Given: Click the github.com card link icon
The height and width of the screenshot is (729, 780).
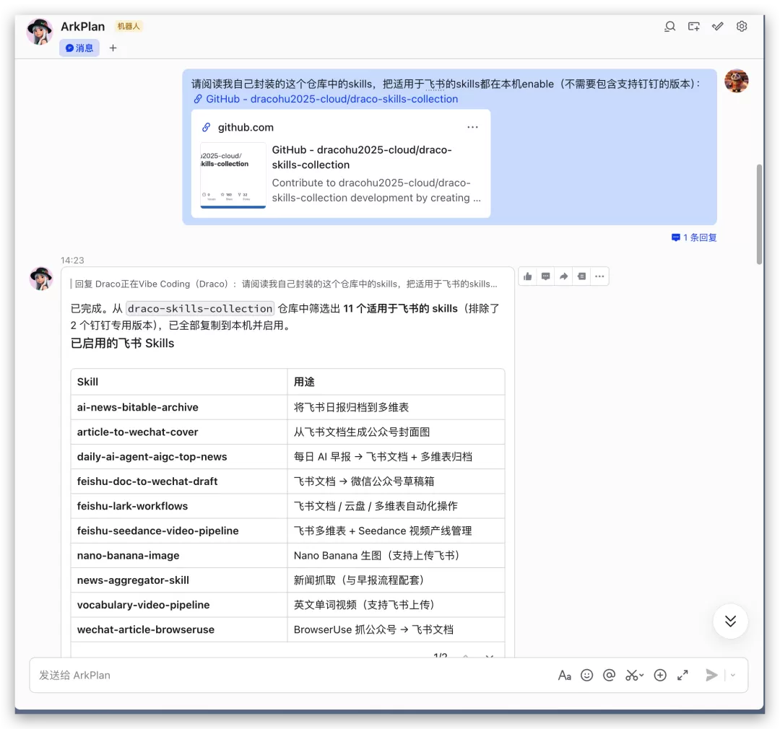Looking at the screenshot, I should coord(206,127).
